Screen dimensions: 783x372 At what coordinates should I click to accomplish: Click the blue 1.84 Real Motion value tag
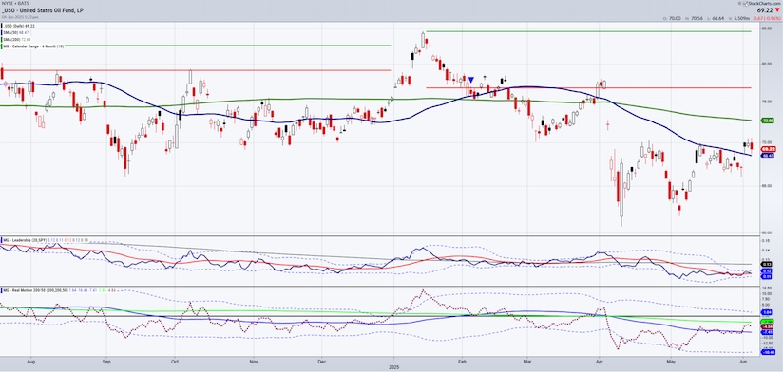(768, 312)
